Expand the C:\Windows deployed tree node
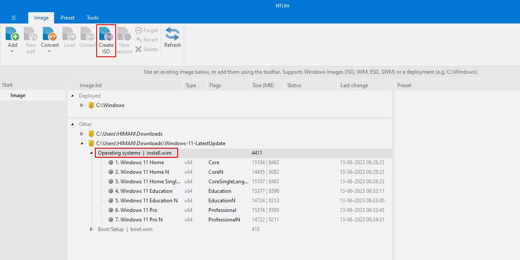The width and height of the screenshot is (520, 260). tap(81, 105)
